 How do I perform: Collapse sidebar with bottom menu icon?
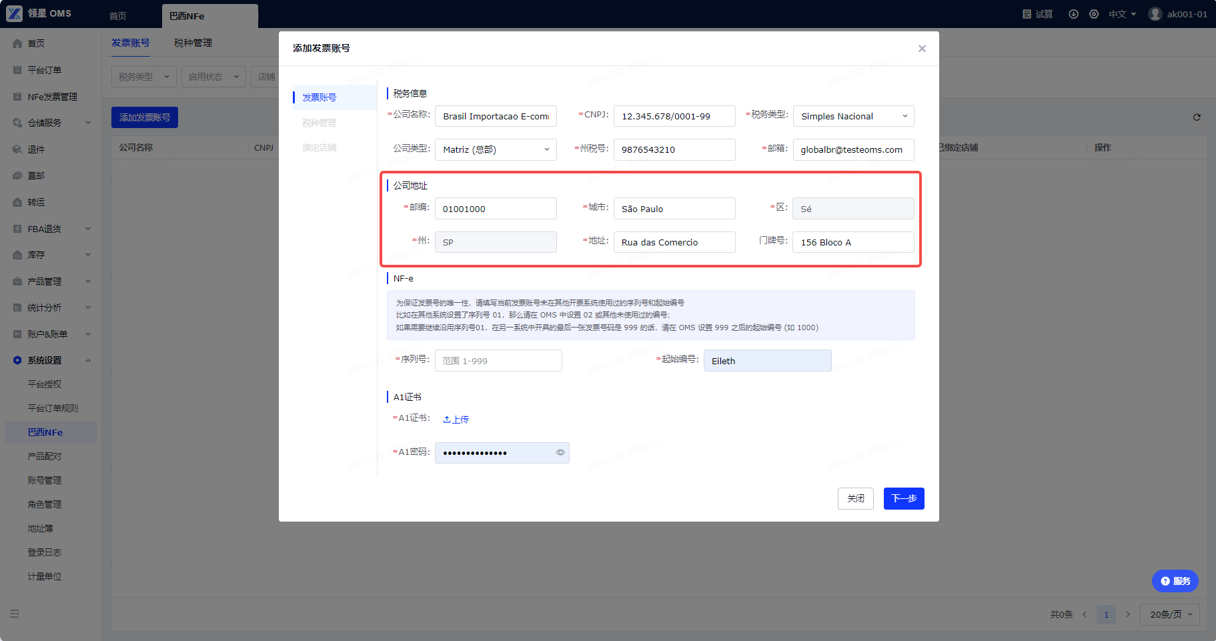pos(15,614)
